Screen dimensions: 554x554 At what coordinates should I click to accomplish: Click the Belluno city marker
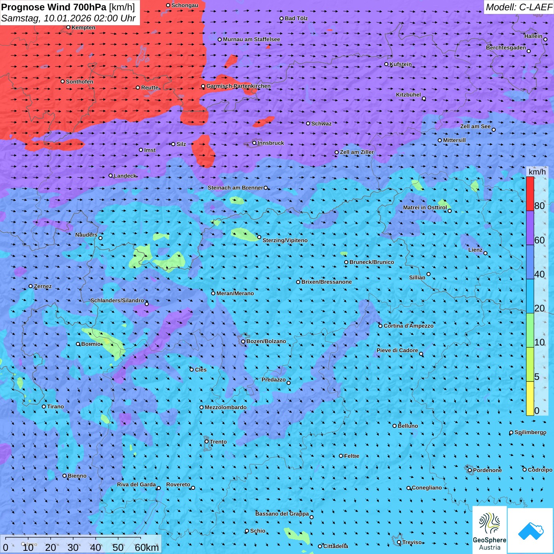coord(395,426)
